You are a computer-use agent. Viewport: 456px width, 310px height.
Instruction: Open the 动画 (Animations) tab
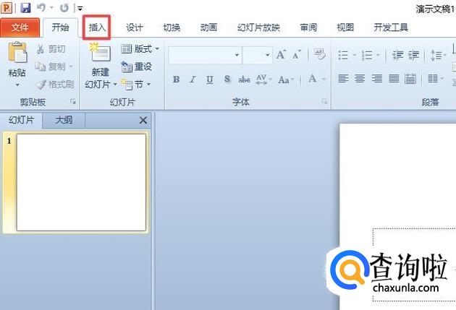click(208, 27)
